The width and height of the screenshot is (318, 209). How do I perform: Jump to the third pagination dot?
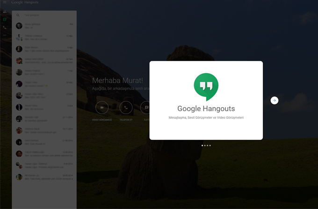pyautogui.click(x=208, y=146)
